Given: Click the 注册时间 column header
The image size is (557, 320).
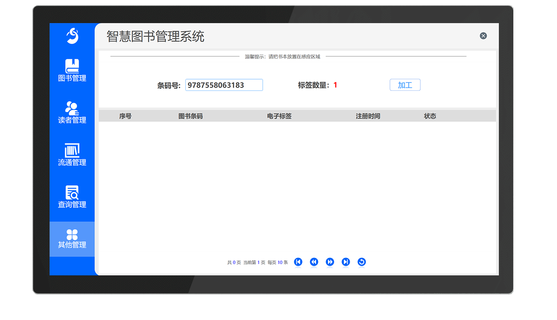Looking at the screenshot, I should tap(368, 116).
